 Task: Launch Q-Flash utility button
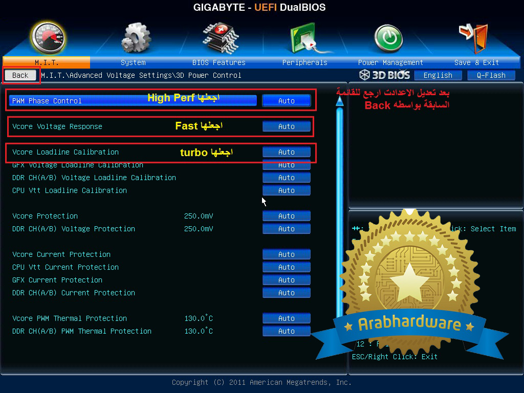point(491,75)
